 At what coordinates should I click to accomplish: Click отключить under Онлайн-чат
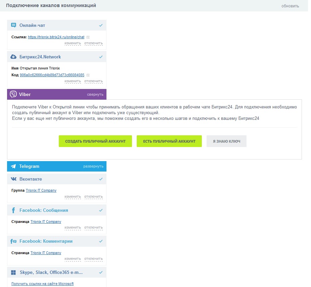pyautogui.click(x=93, y=43)
